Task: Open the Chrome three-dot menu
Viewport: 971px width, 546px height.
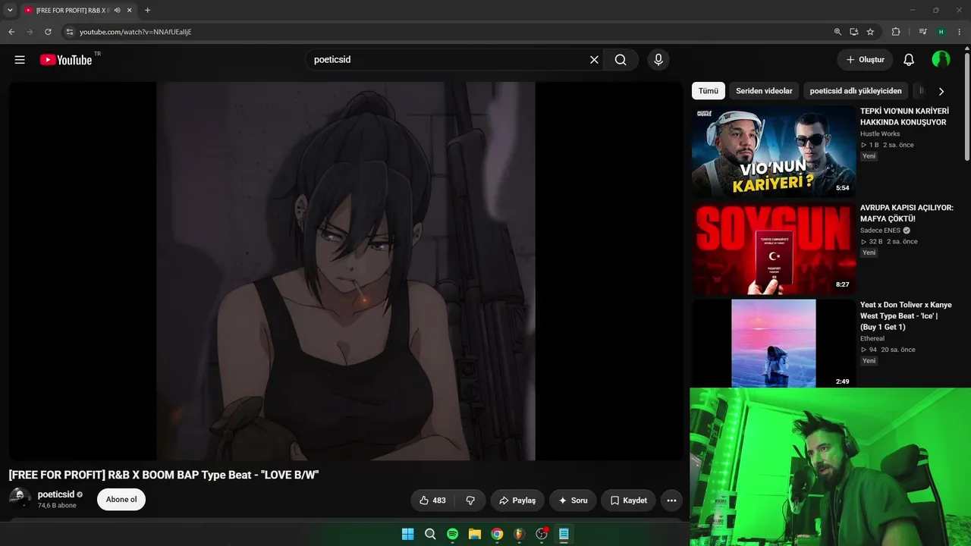Action: click(x=960, y=32)
